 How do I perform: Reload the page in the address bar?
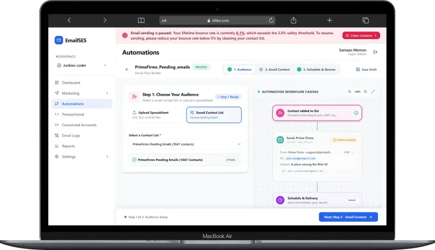pos(271,20)
